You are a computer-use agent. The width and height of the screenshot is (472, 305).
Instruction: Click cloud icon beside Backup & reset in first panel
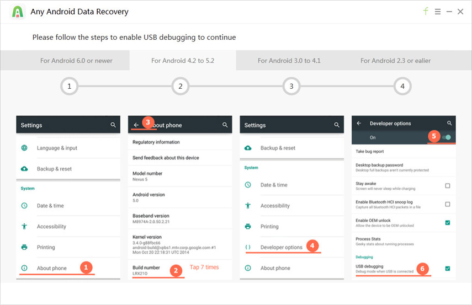tap(24, 169)
